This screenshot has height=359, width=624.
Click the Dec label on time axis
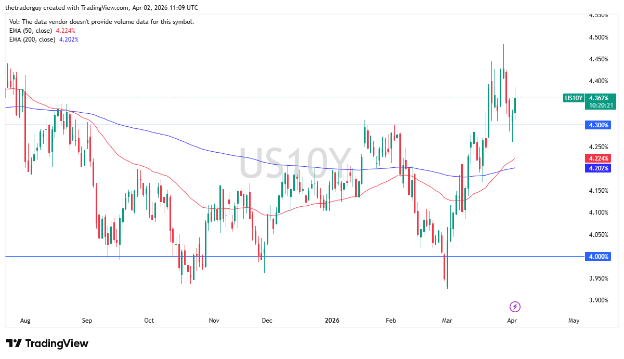(x=267, y=321)
